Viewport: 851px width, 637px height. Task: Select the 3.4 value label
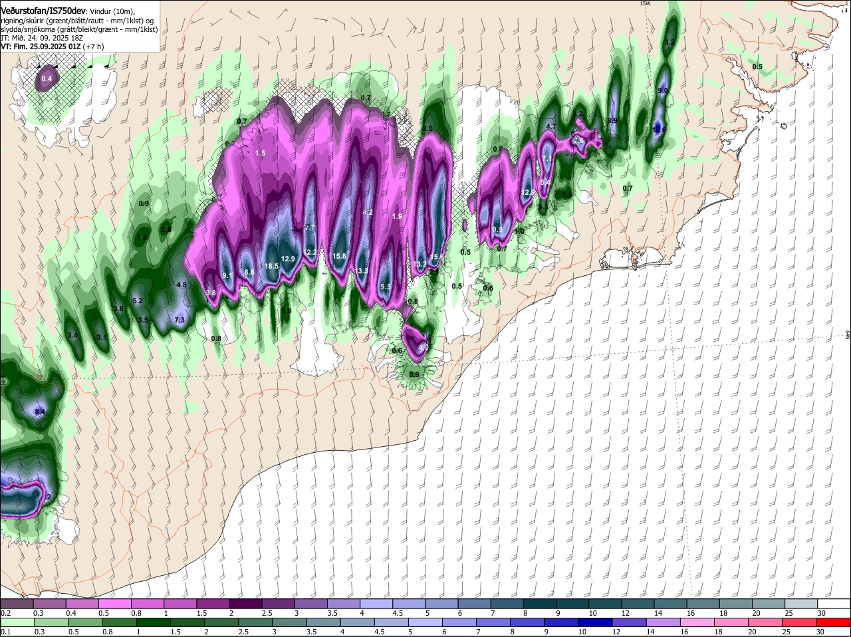click(73, 335)
